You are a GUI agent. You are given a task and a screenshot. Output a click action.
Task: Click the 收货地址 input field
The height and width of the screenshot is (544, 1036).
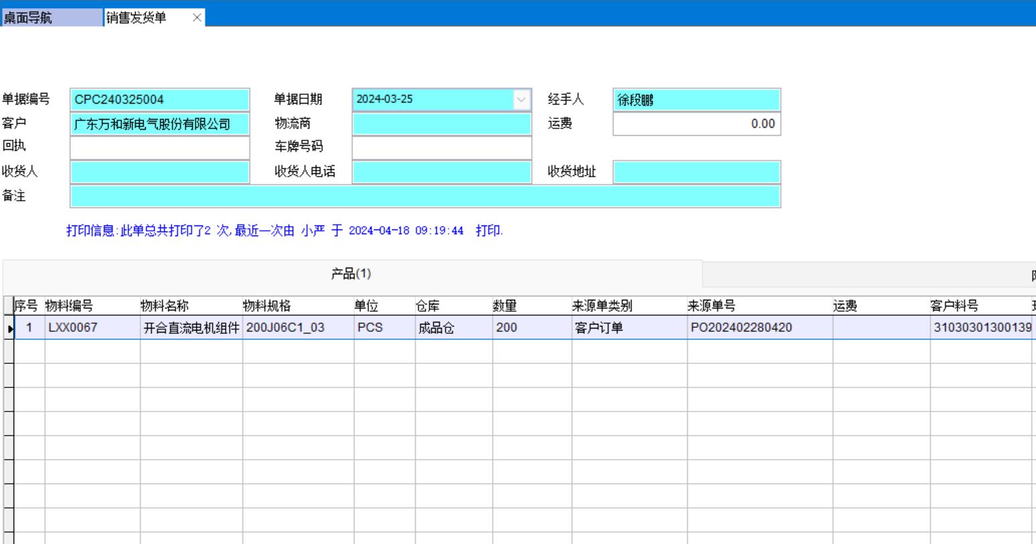click(x=696, y=172)
